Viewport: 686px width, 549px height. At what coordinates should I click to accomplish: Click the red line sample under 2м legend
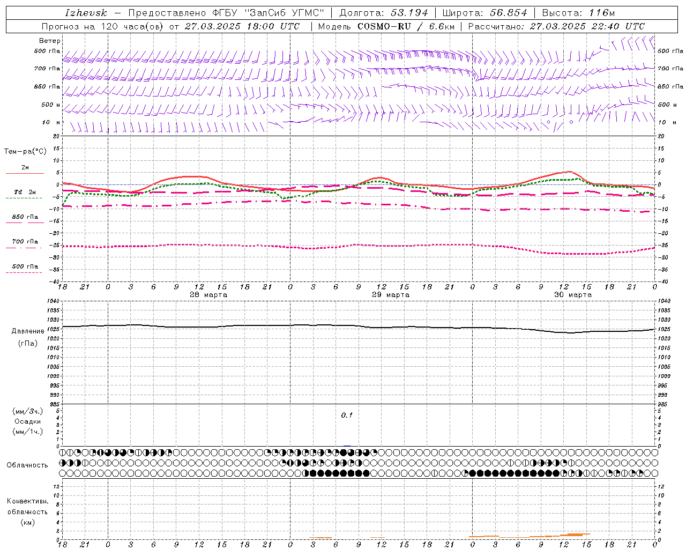pyautogui.click(x=25, y=174)
